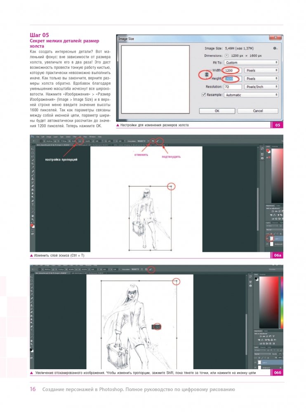This screenshot has width=306, height=412.
Task: Click the chain link icon between Width and Height
Action: coord(207,74)
